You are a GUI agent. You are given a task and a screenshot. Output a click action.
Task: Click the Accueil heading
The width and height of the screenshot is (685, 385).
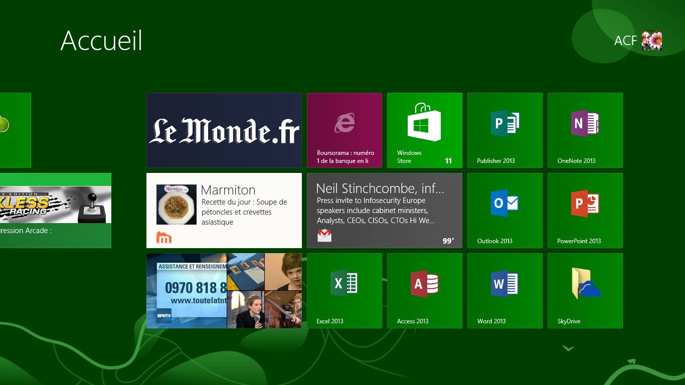[101, 40]
